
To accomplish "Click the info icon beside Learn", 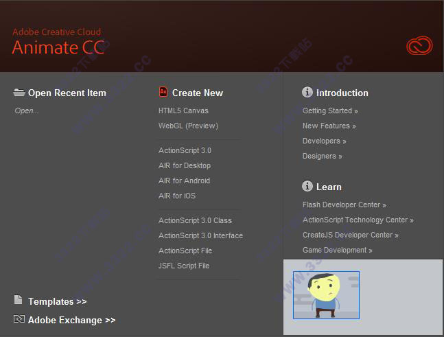I will 307,186.
